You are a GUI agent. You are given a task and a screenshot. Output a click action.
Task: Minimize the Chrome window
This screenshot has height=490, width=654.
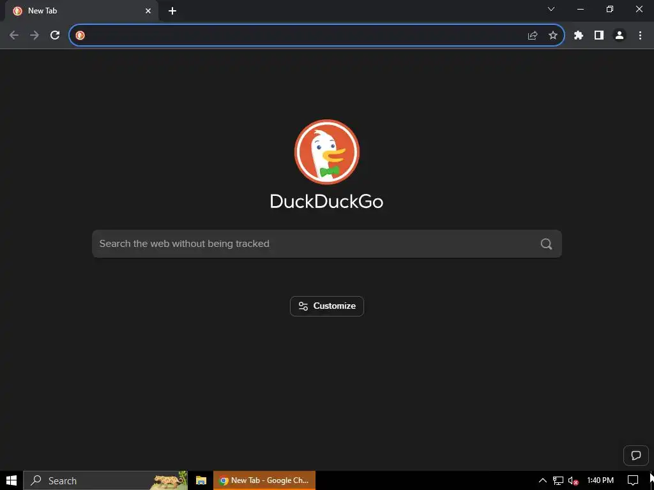tap(580, 9)
